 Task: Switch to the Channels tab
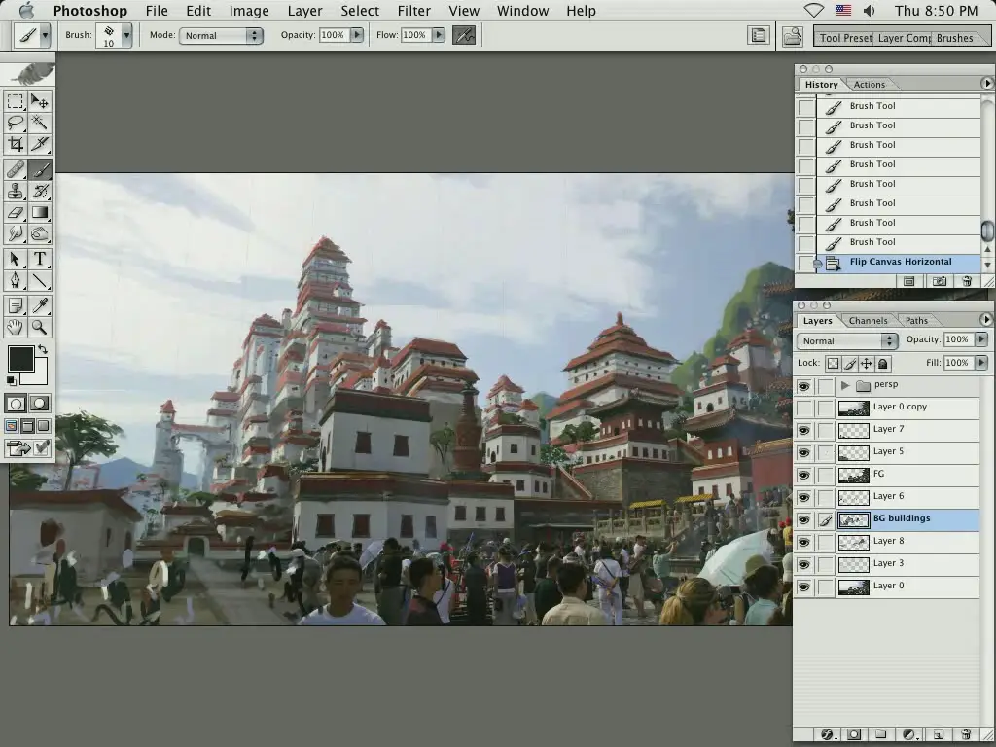pyautogui.click(x=868, y=321)
